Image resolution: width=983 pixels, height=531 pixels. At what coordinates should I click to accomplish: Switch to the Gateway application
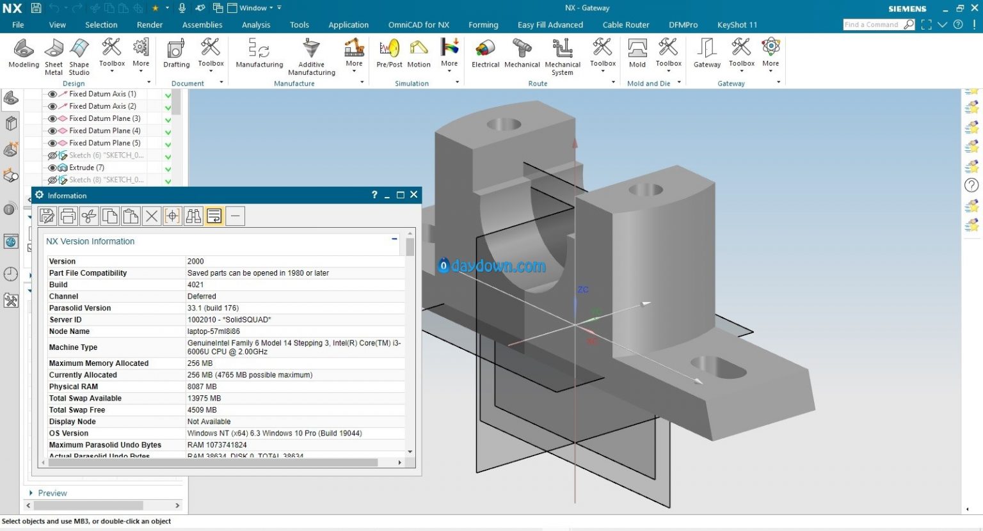tap(707, 53)
